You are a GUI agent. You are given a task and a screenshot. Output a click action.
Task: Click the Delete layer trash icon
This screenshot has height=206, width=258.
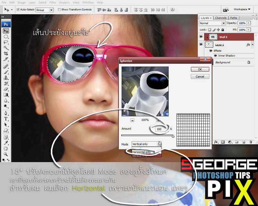(x=251, y=142)
